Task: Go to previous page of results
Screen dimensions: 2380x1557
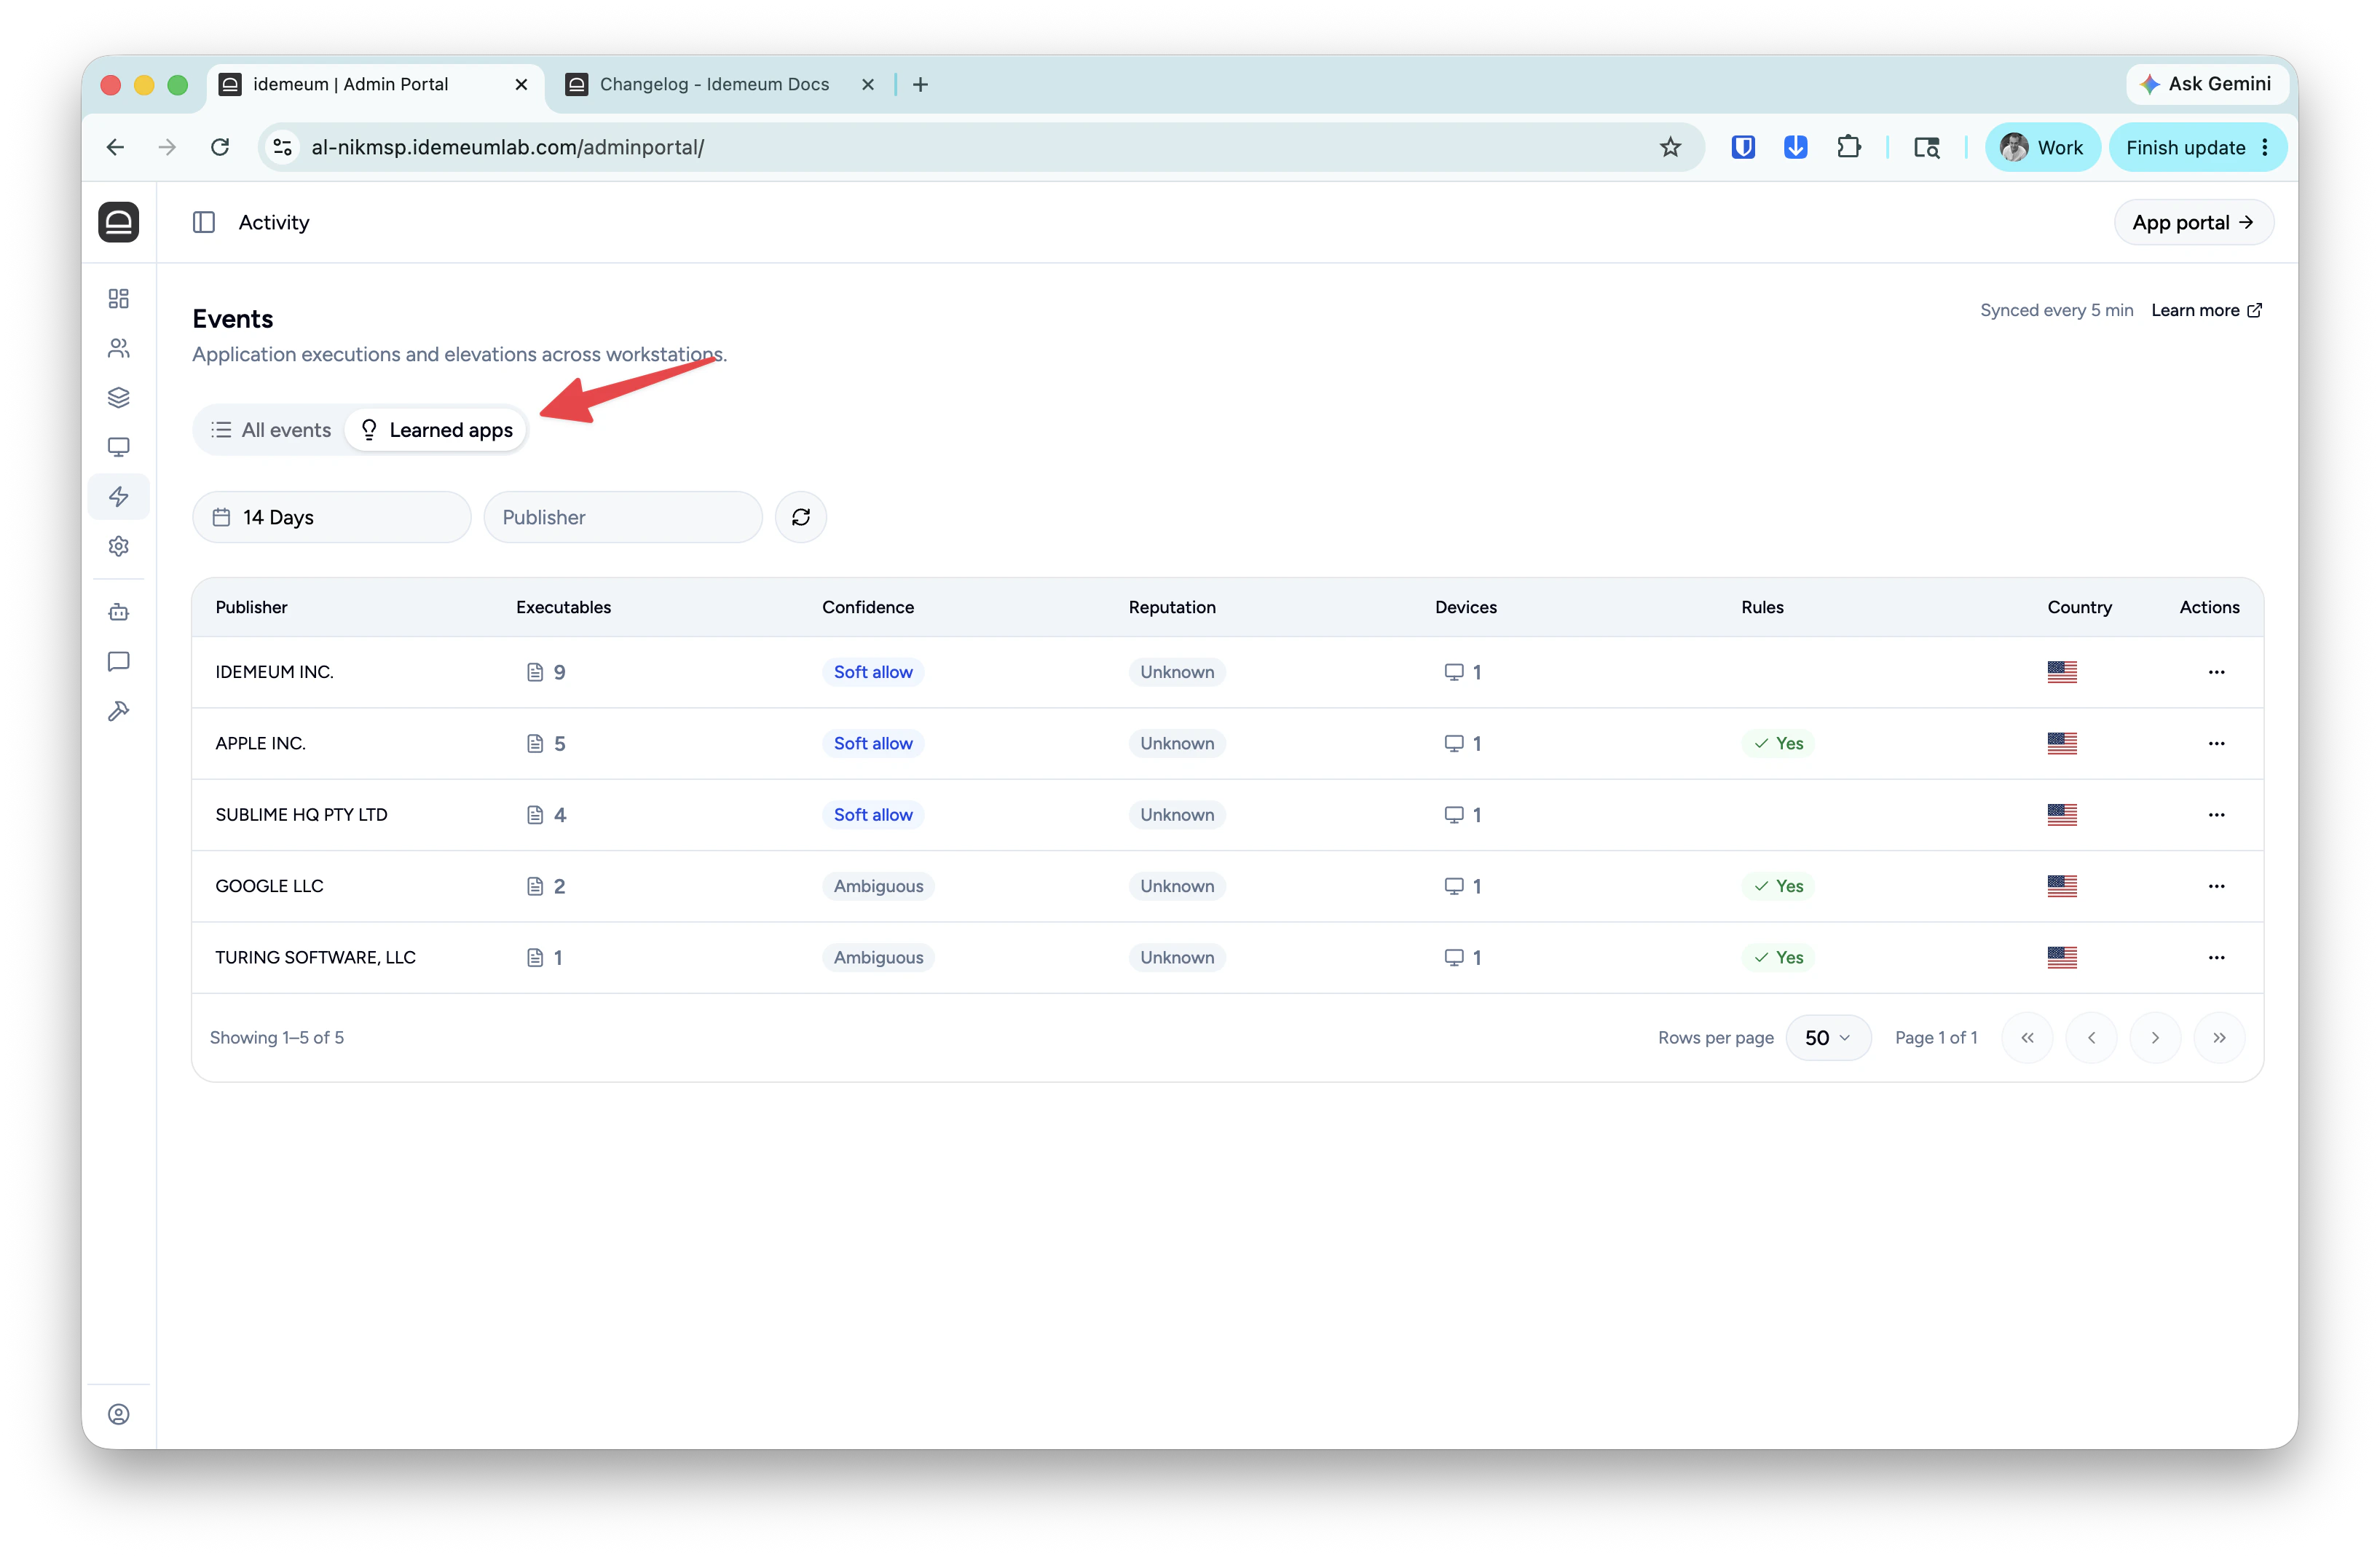Action: click(x=2091, y=1037)
